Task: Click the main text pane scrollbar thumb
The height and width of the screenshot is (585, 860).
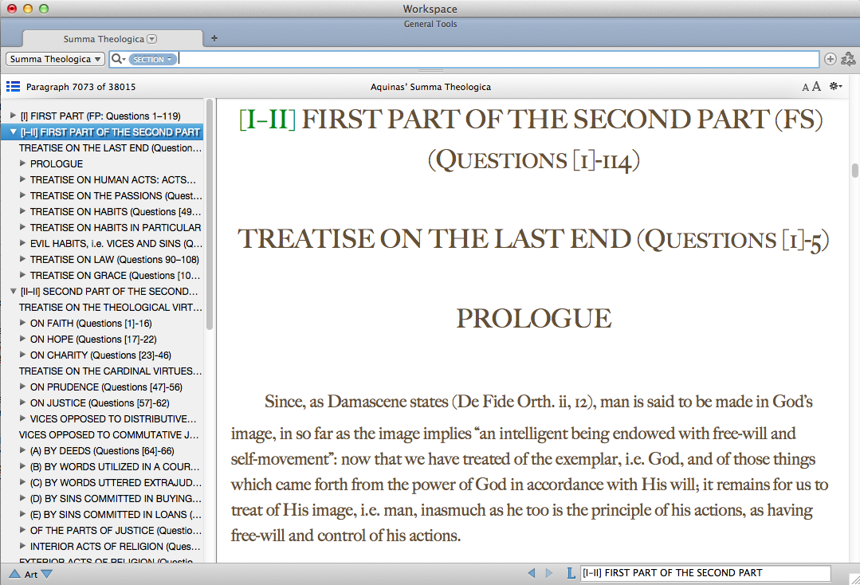Action: pyautogui.click(x=854, y=171)
